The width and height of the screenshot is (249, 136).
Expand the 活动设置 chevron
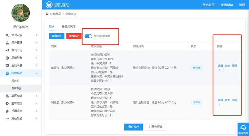(36, 35)
